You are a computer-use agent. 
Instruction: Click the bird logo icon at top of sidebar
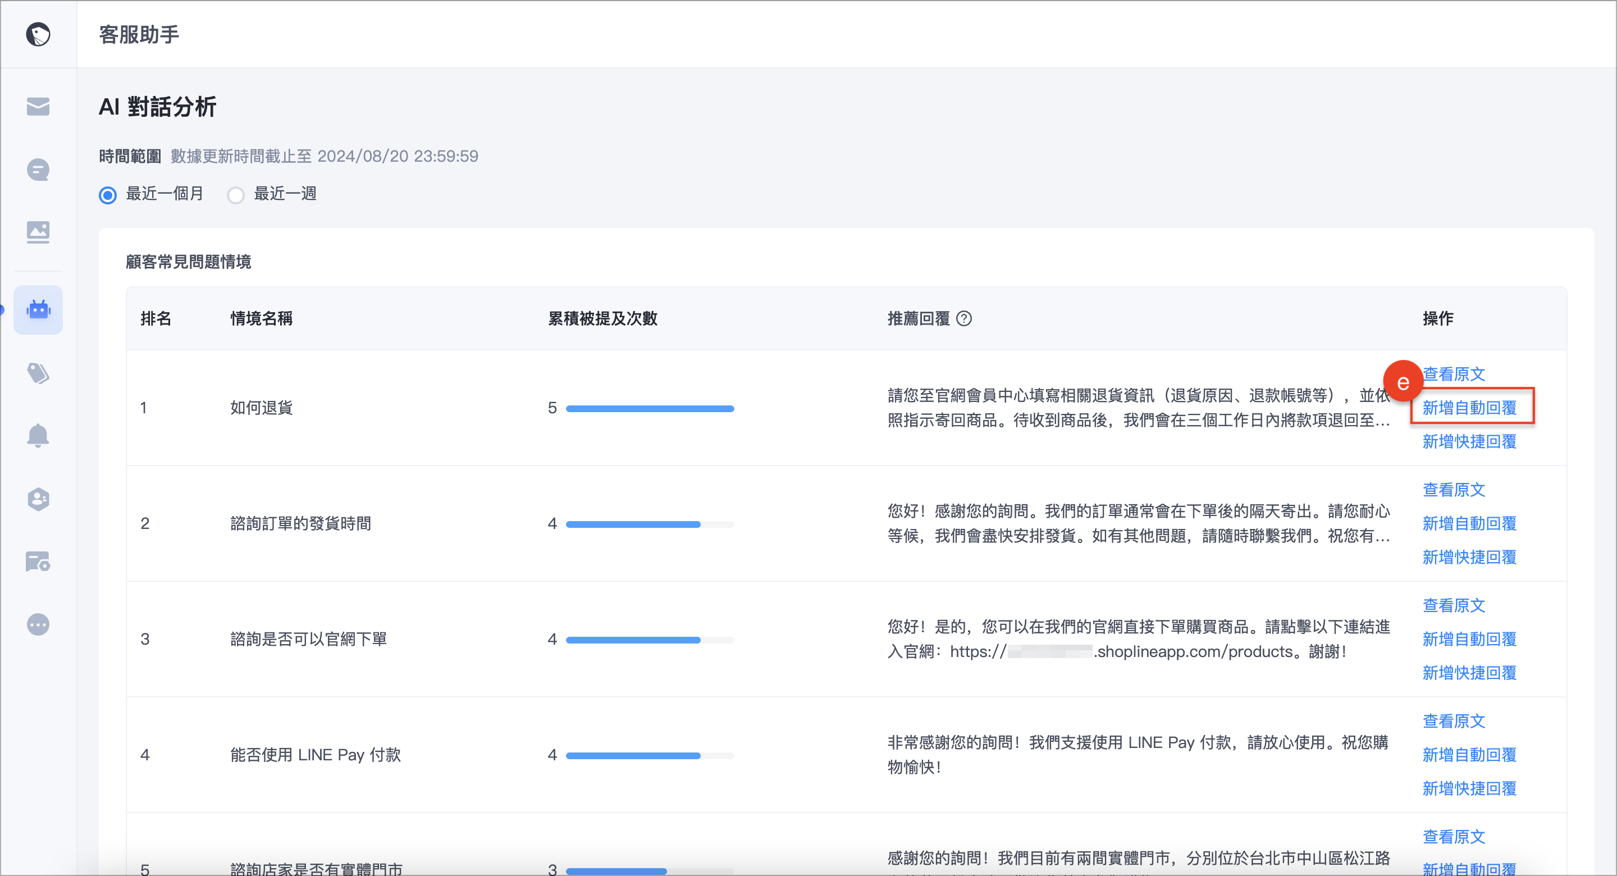[x=38, y=34]
